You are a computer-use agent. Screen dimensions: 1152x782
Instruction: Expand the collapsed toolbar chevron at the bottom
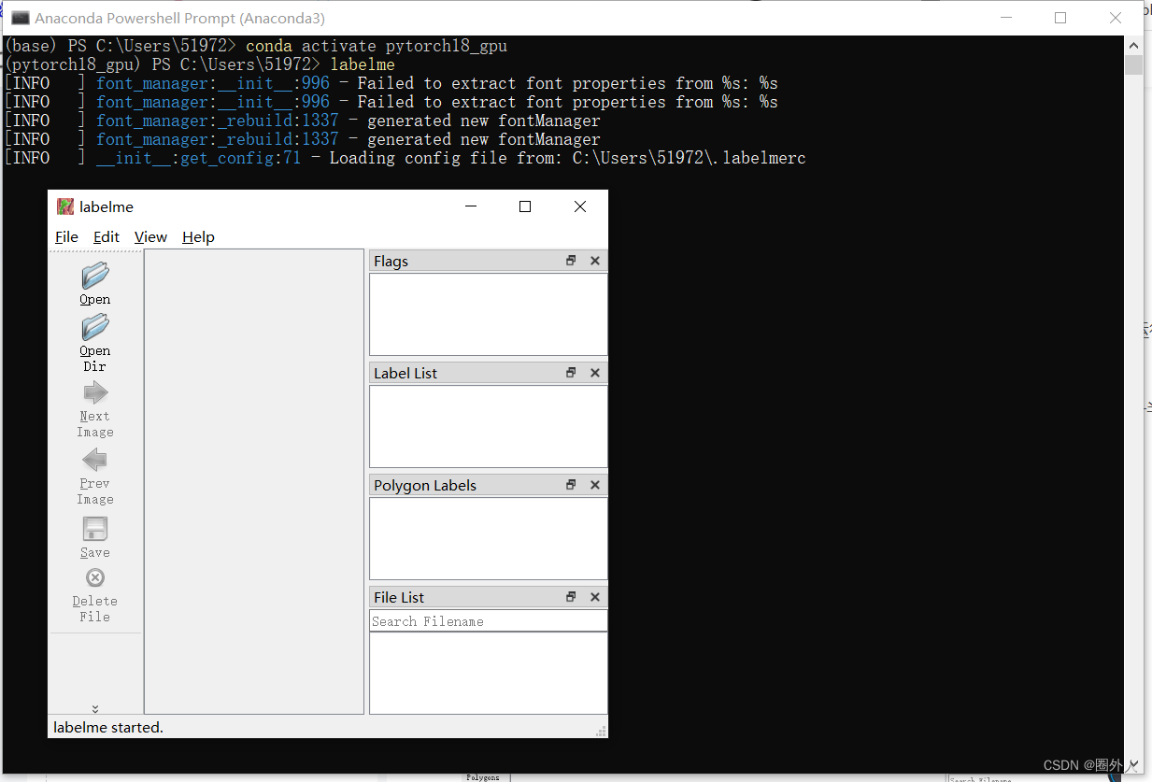[94, 709]
